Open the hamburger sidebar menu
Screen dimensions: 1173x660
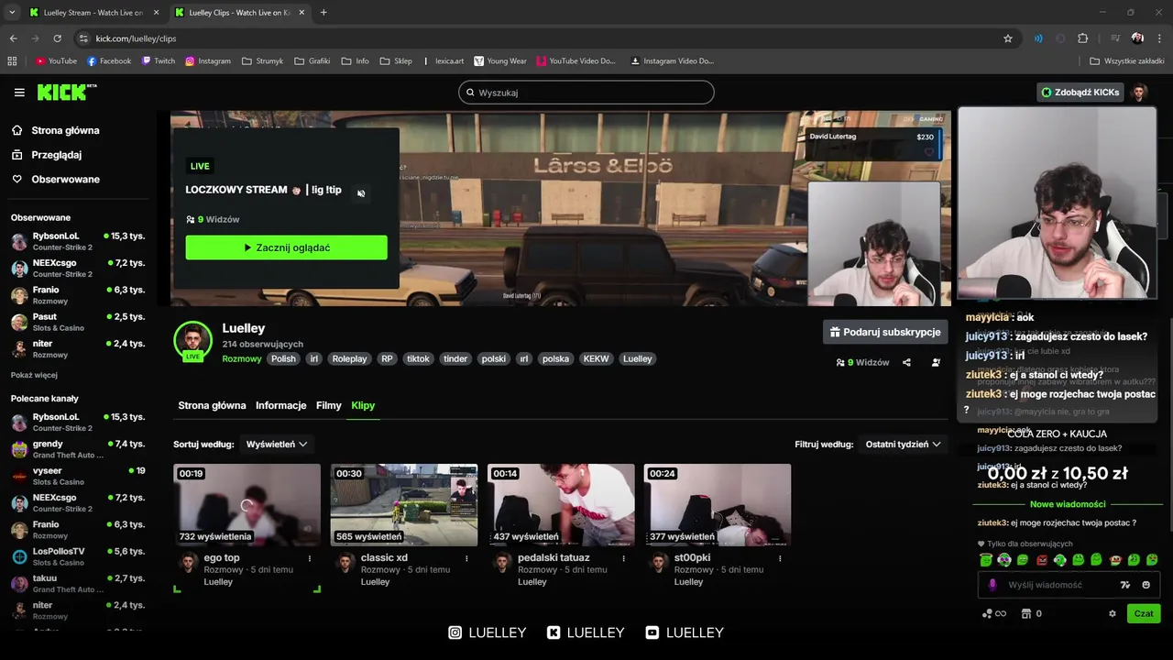[19, 93]
